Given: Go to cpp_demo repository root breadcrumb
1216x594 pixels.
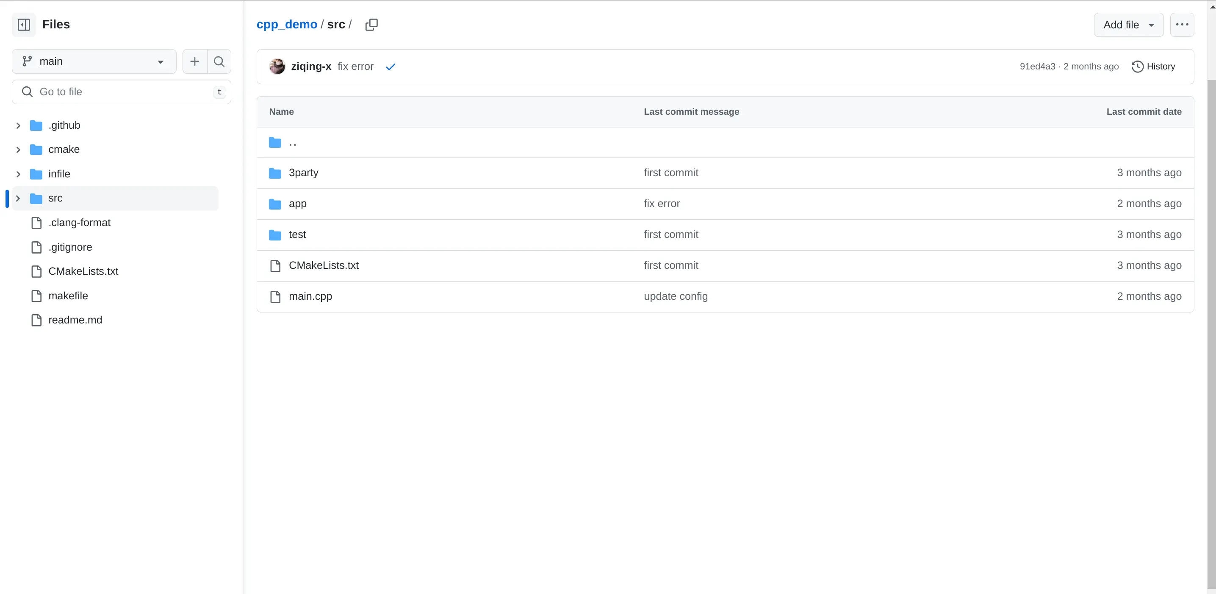Looking at the screenshot, I should [x=287, y=25].
